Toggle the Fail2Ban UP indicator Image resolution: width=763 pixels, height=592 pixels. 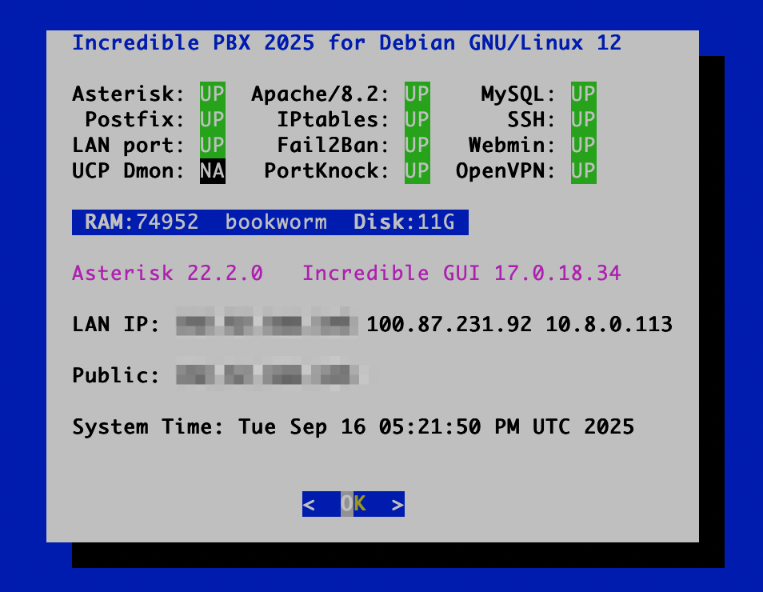(417, 145)
